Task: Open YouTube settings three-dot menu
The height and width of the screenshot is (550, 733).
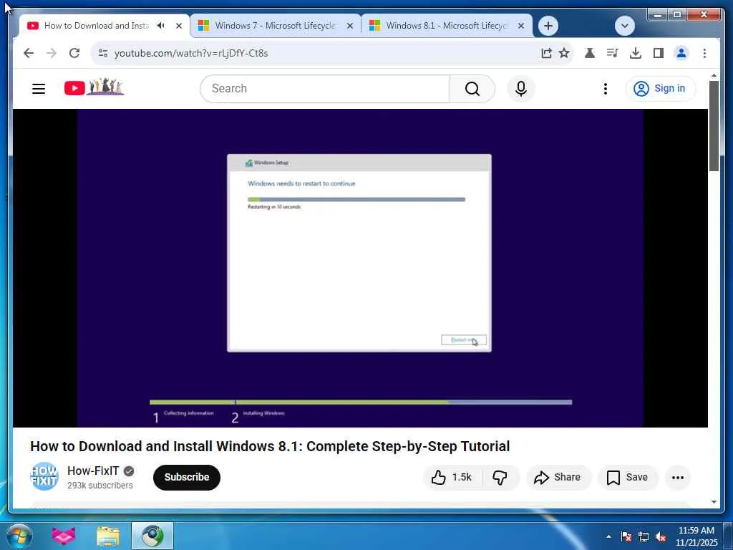Action: (x=606, y=88)
